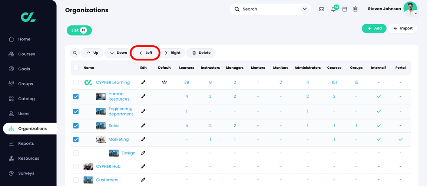Check the CYPHER Learning row checkbox
Viewport: 427px width, 186px height.
click(x=76, y=82)
